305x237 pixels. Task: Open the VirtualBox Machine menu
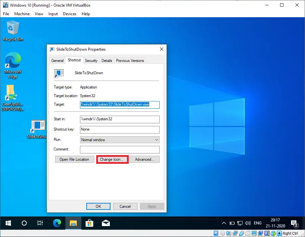22,14
